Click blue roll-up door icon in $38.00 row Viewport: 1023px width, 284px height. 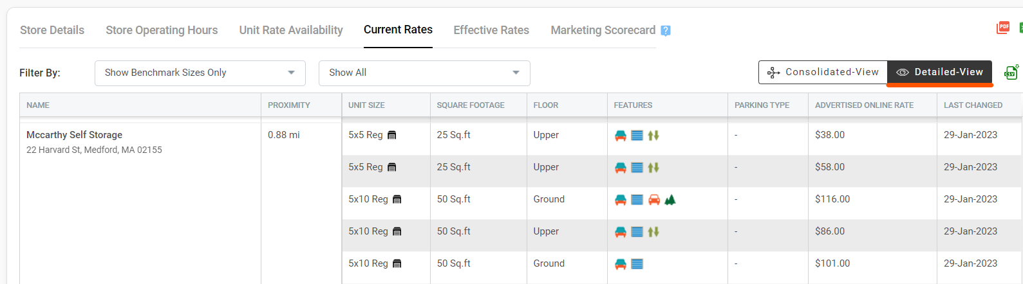(637, 136)
